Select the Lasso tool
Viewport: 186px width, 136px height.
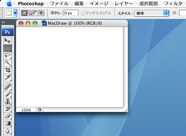click(8, 55)
